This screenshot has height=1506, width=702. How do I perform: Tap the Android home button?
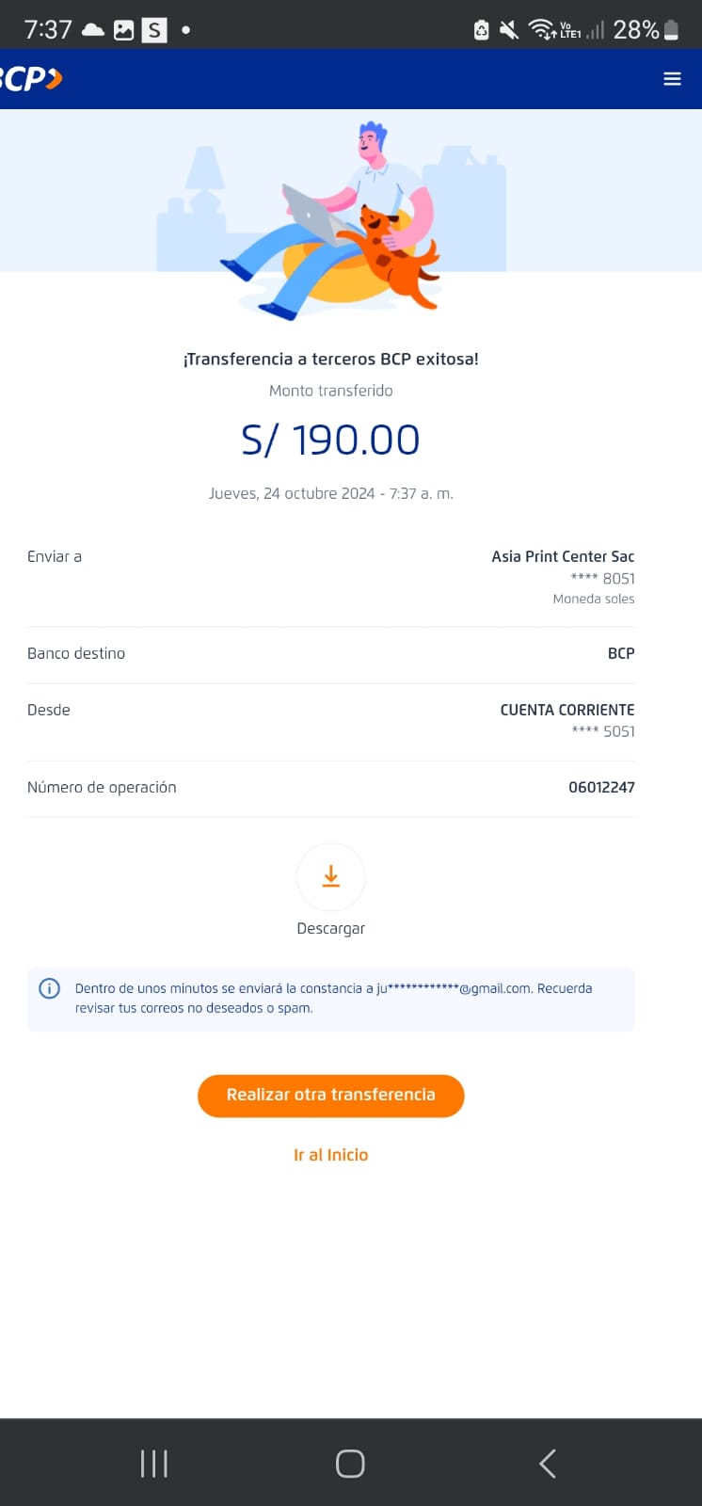(x=350, y=1464)
